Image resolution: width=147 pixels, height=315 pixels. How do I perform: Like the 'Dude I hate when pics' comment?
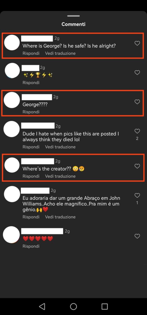tap(137, 131)
